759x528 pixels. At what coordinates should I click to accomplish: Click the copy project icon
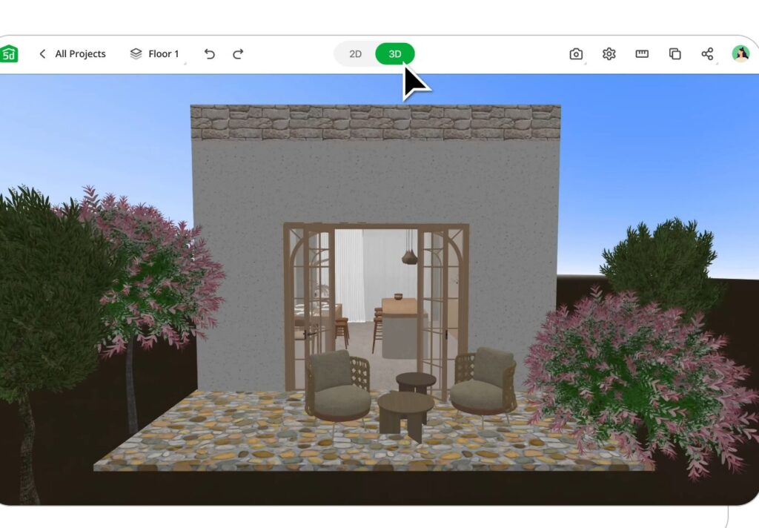coord(675,53)
